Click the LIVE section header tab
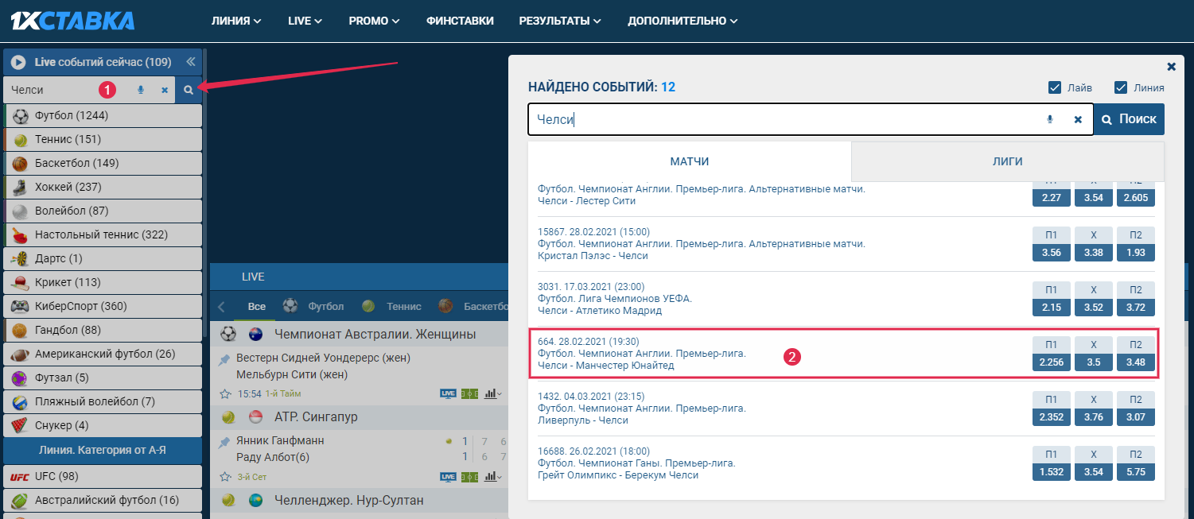The height and width of the screenshot is (519, 1194). [253, 277]
